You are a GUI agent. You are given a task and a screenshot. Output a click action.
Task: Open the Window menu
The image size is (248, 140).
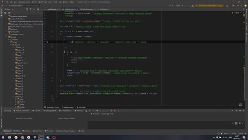66,2
